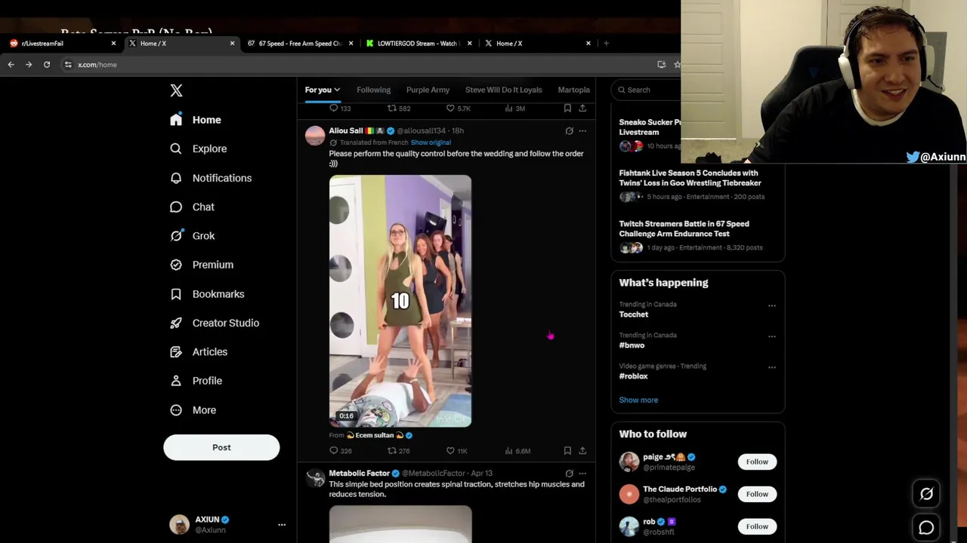Open Premium page
Viewport: 967px width, 543px height.
click(x=202, y=265)
